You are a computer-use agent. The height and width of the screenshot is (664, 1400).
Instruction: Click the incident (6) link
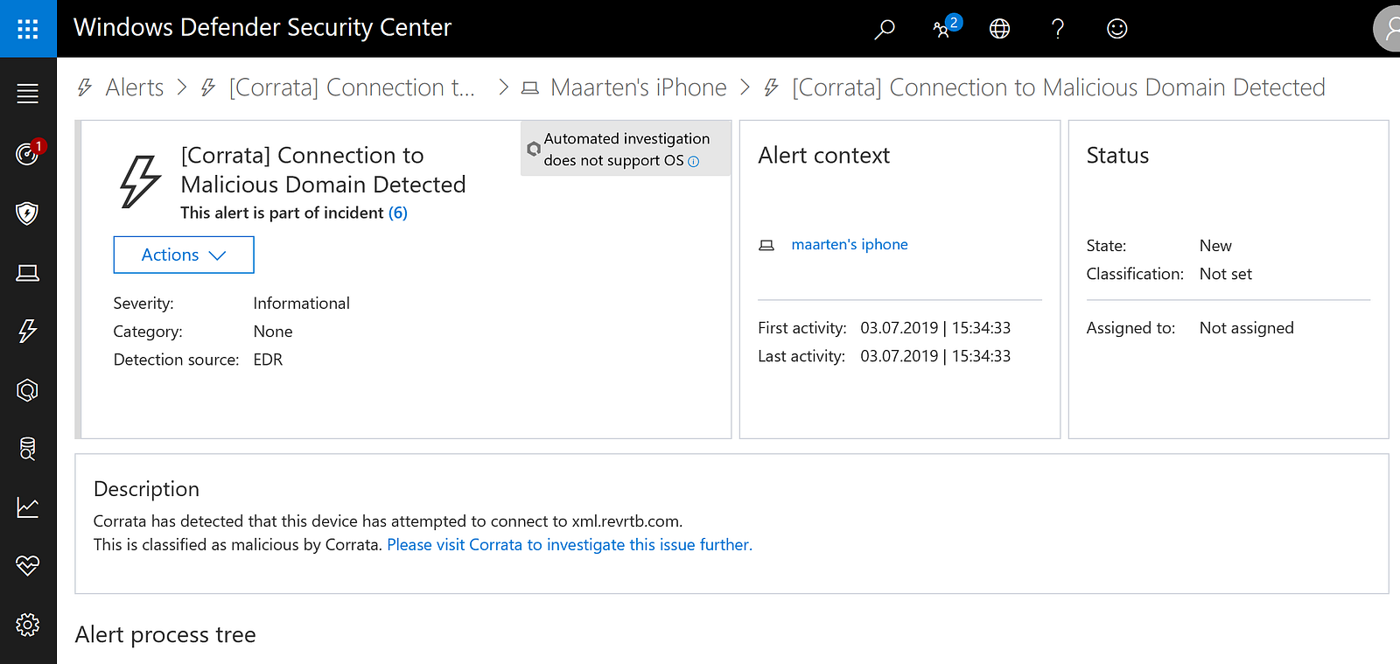[398, 213]
